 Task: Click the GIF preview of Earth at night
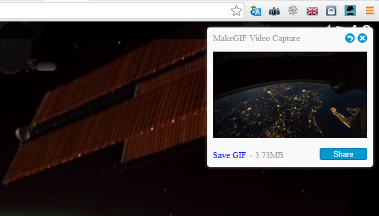290,94
